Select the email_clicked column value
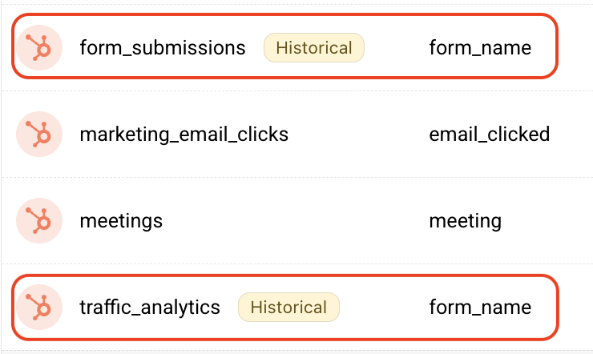Viewport: 593px width, 354px height. (490, 135)
